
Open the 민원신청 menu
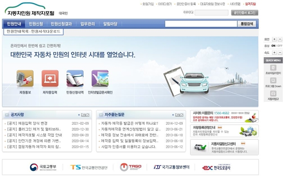pos(35,23)
